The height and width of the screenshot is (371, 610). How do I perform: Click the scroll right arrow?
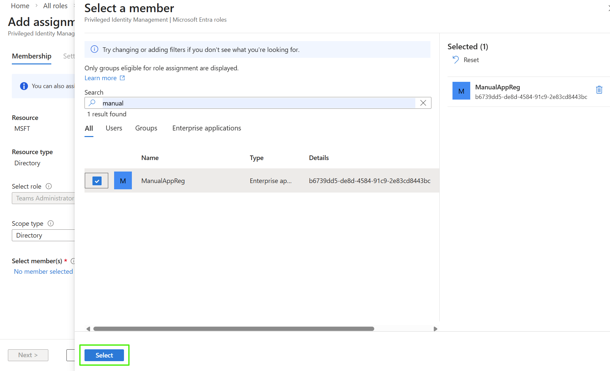coord(435,329)
